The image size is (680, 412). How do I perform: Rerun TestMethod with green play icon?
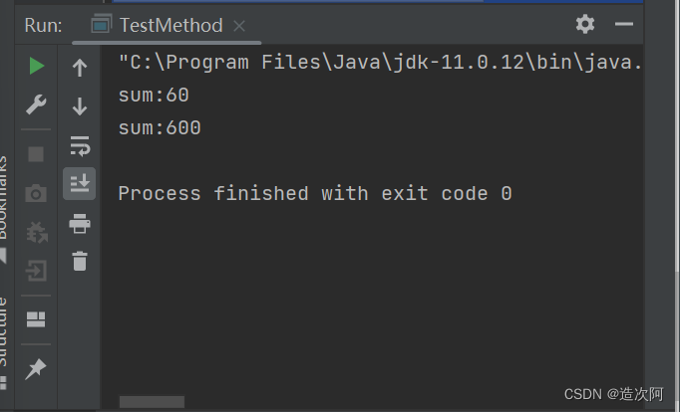pyautogui.click(x=37, y=67)
